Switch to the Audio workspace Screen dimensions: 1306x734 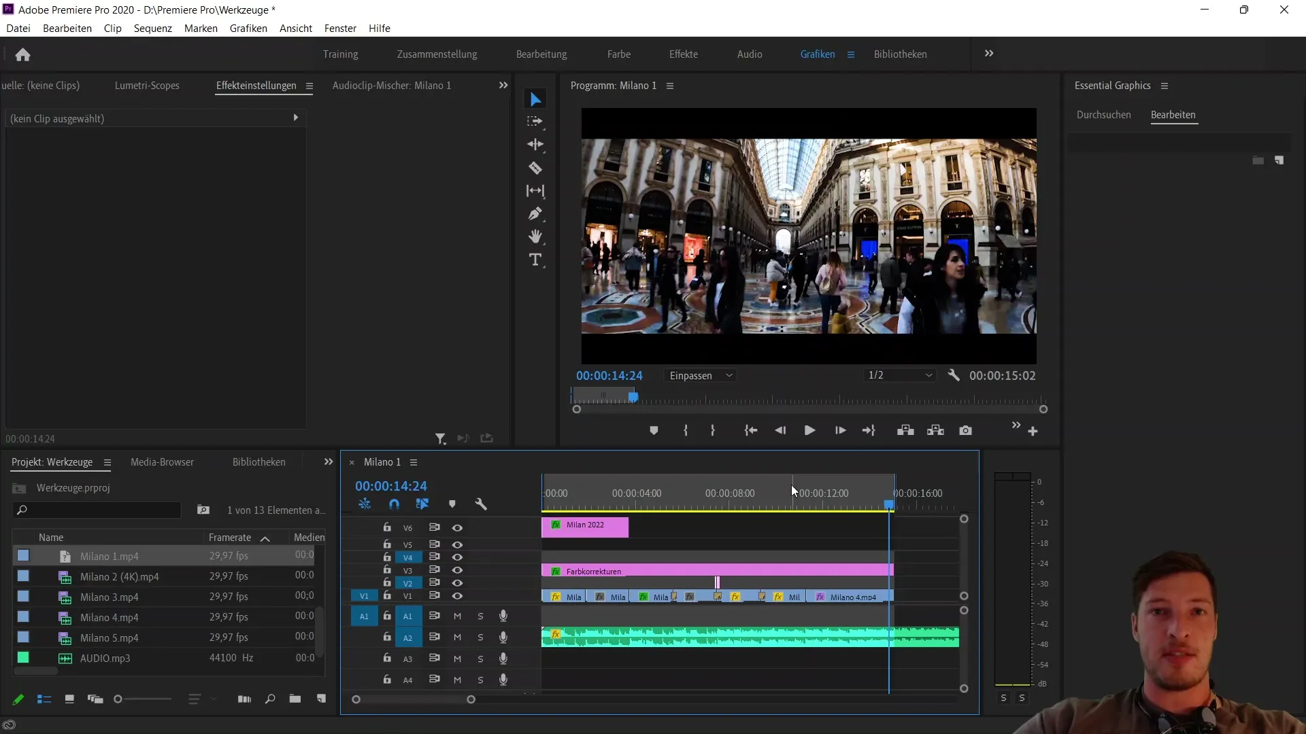[x=750, y=54]
